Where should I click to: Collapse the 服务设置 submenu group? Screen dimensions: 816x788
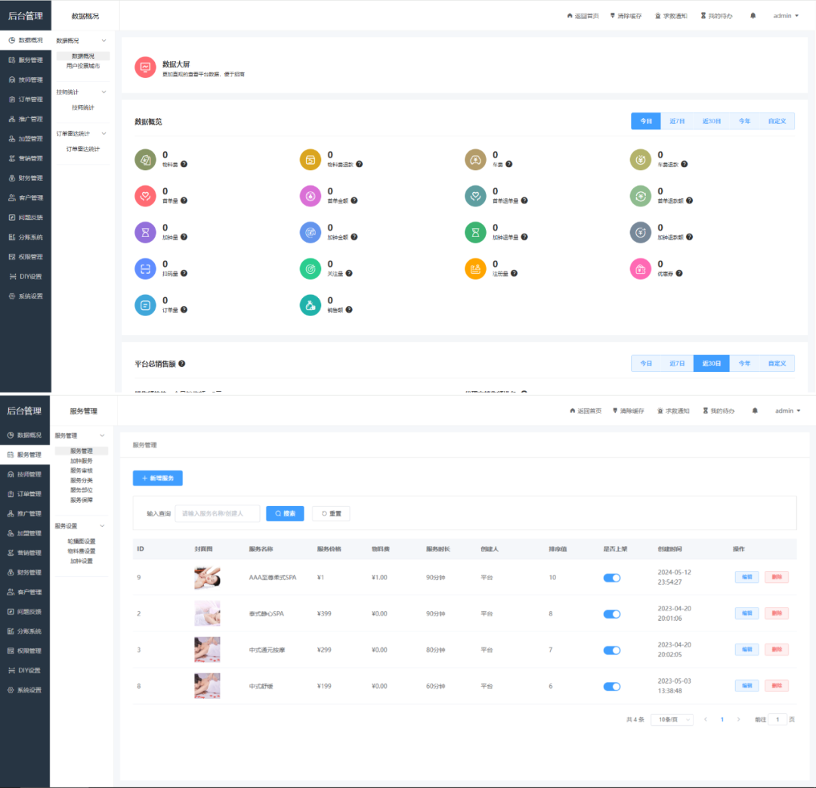[x=102, y=526]
